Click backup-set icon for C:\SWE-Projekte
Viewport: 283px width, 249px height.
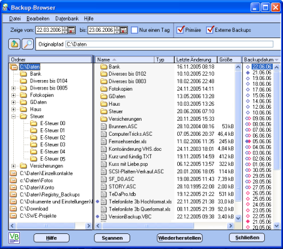click(13, 216)
